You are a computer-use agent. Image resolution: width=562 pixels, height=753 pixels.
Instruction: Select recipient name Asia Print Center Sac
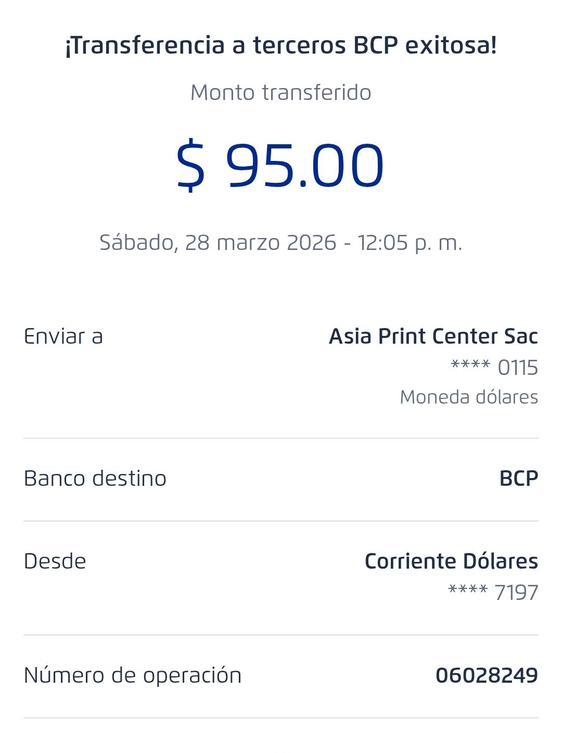pos(433,336)
